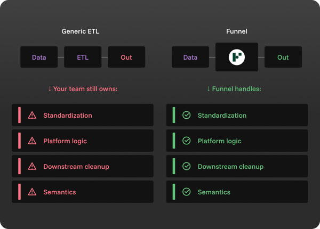
Task: Click the red Platform logic label
Action: 65,141
